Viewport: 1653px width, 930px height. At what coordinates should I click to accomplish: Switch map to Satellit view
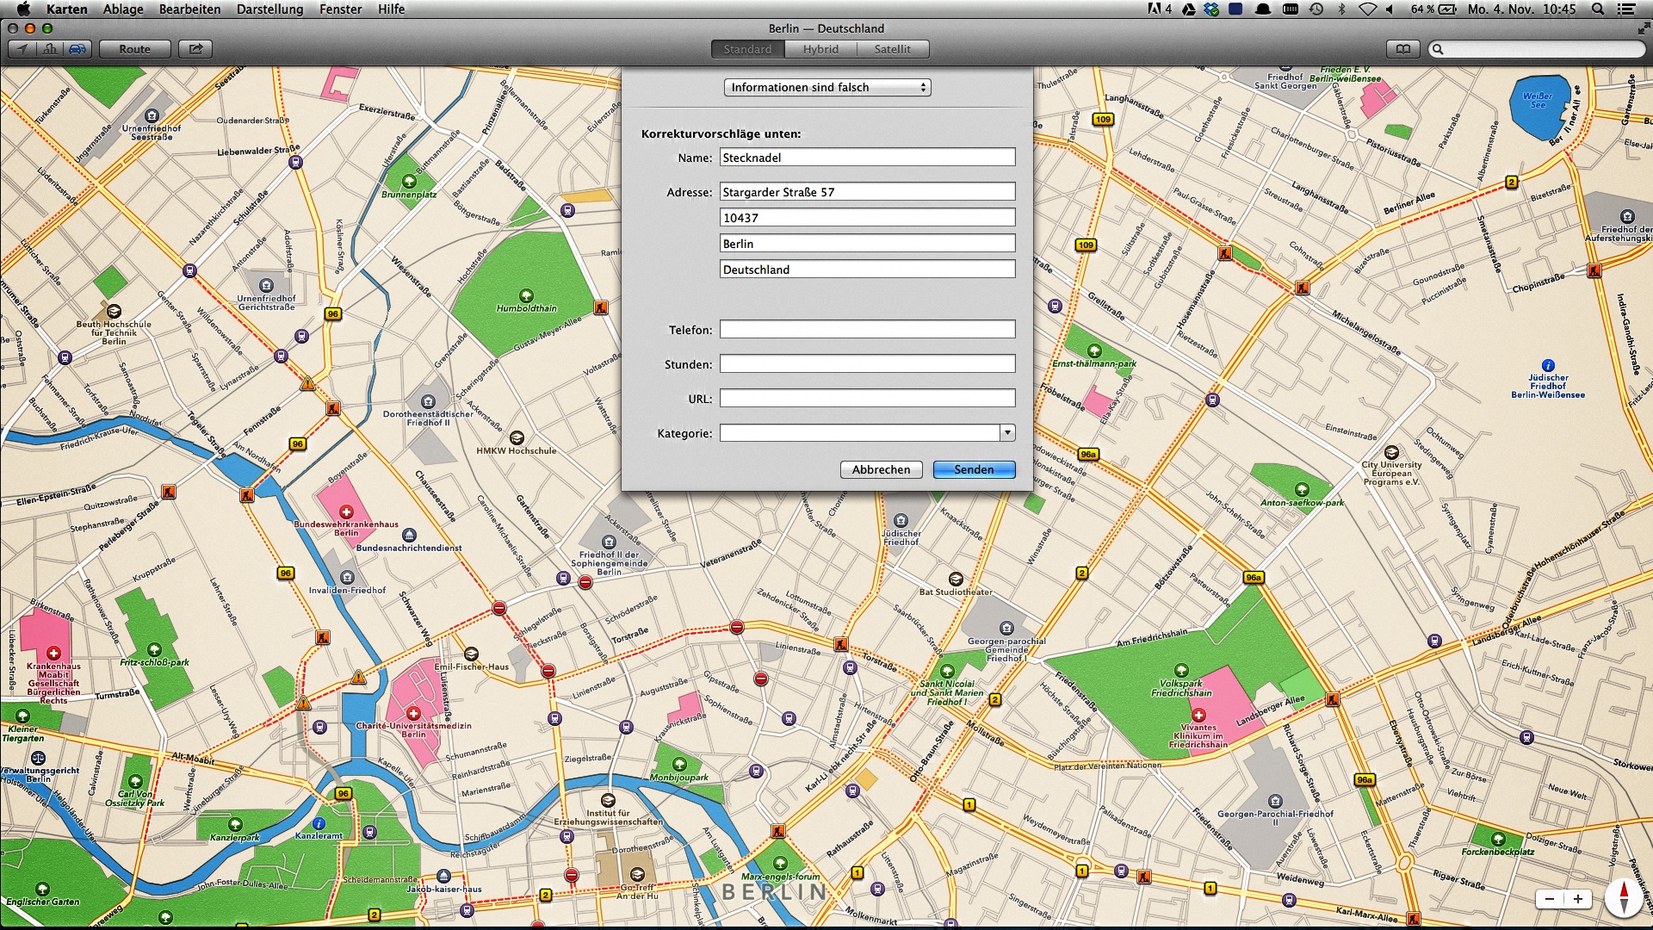coord(893,49)
